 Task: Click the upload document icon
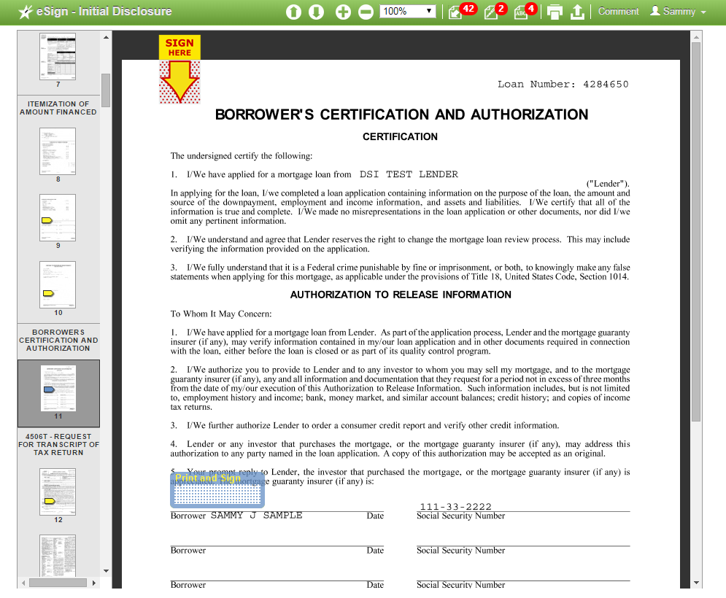(x=577, y=12)
